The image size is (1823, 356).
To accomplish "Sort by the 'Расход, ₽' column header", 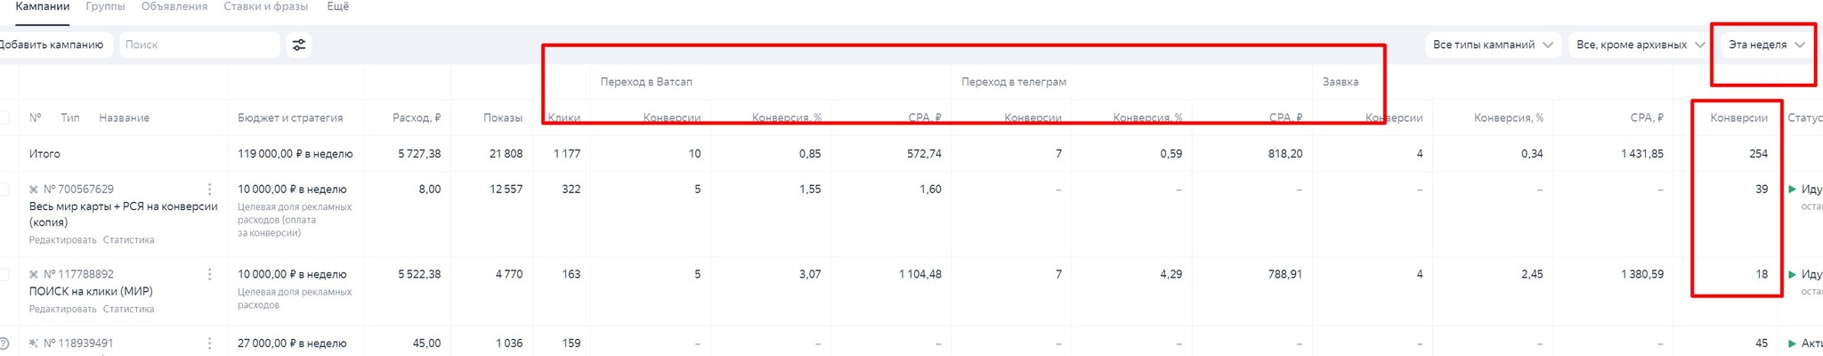I will coord(416,118).
